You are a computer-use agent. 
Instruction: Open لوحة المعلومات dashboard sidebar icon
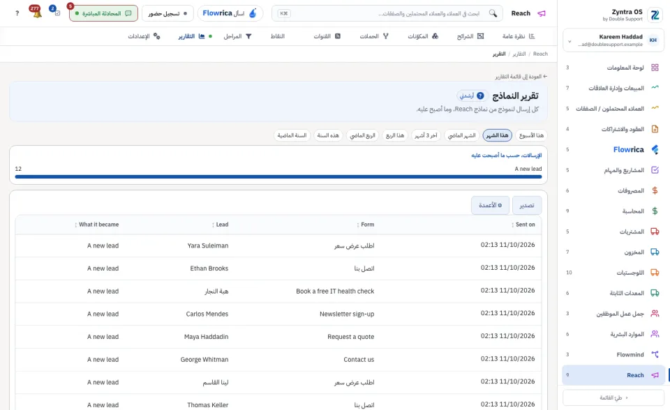(655, 68)
